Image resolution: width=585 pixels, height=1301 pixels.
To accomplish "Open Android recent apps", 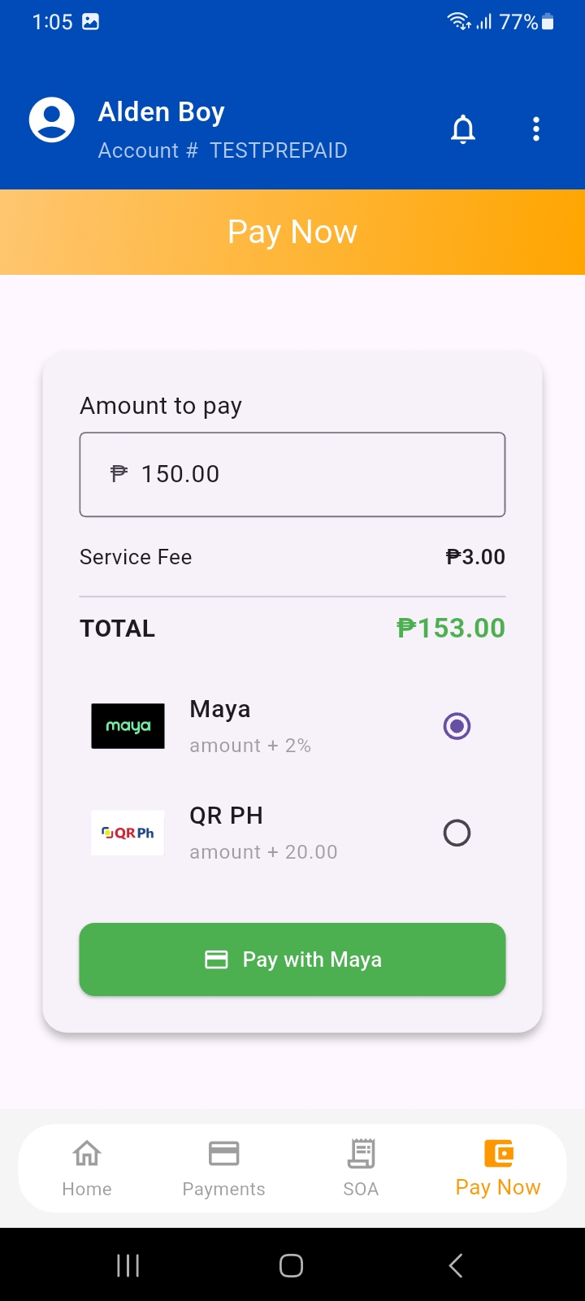I will coord(128,1265).
